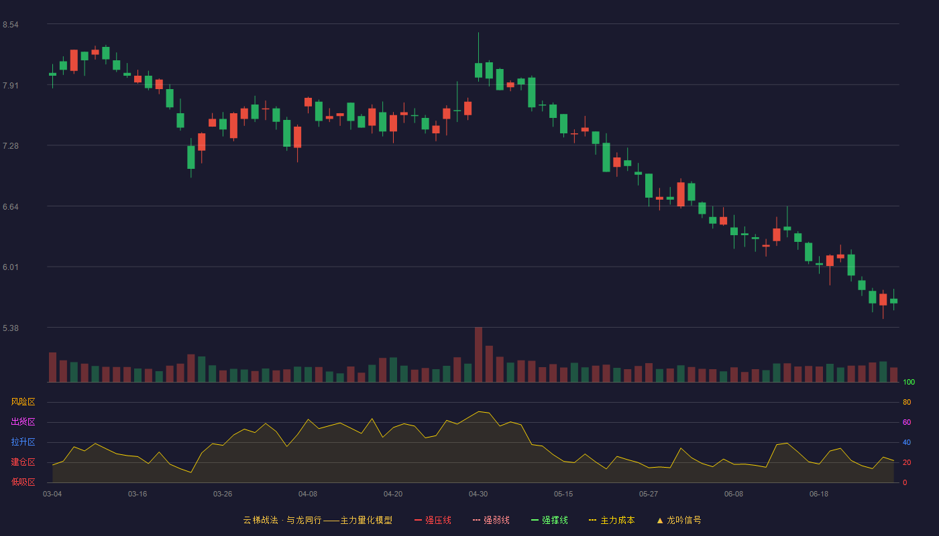Click the 低吸区 zone label
The width and height of the screenshot is (939, 536).
click(23, 482)
